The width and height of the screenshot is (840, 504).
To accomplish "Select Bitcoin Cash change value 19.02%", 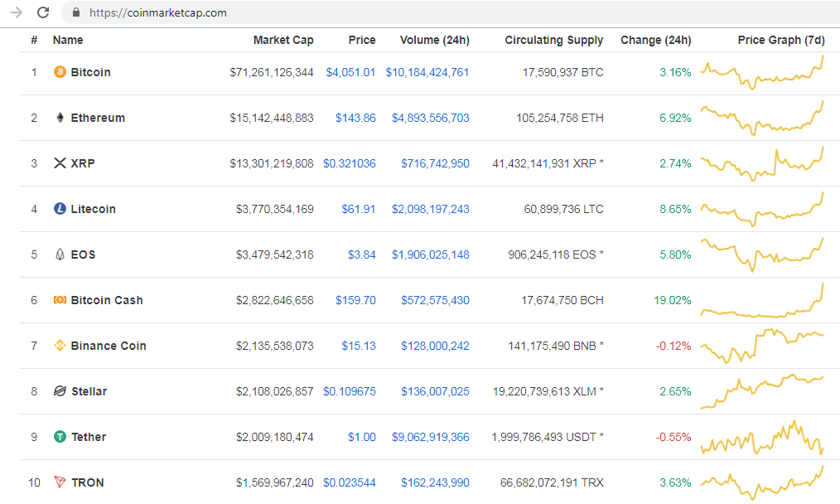I will point(673,300).
